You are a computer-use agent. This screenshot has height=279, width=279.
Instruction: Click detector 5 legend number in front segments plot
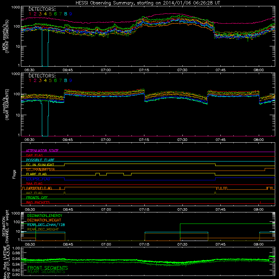(50, 14)
